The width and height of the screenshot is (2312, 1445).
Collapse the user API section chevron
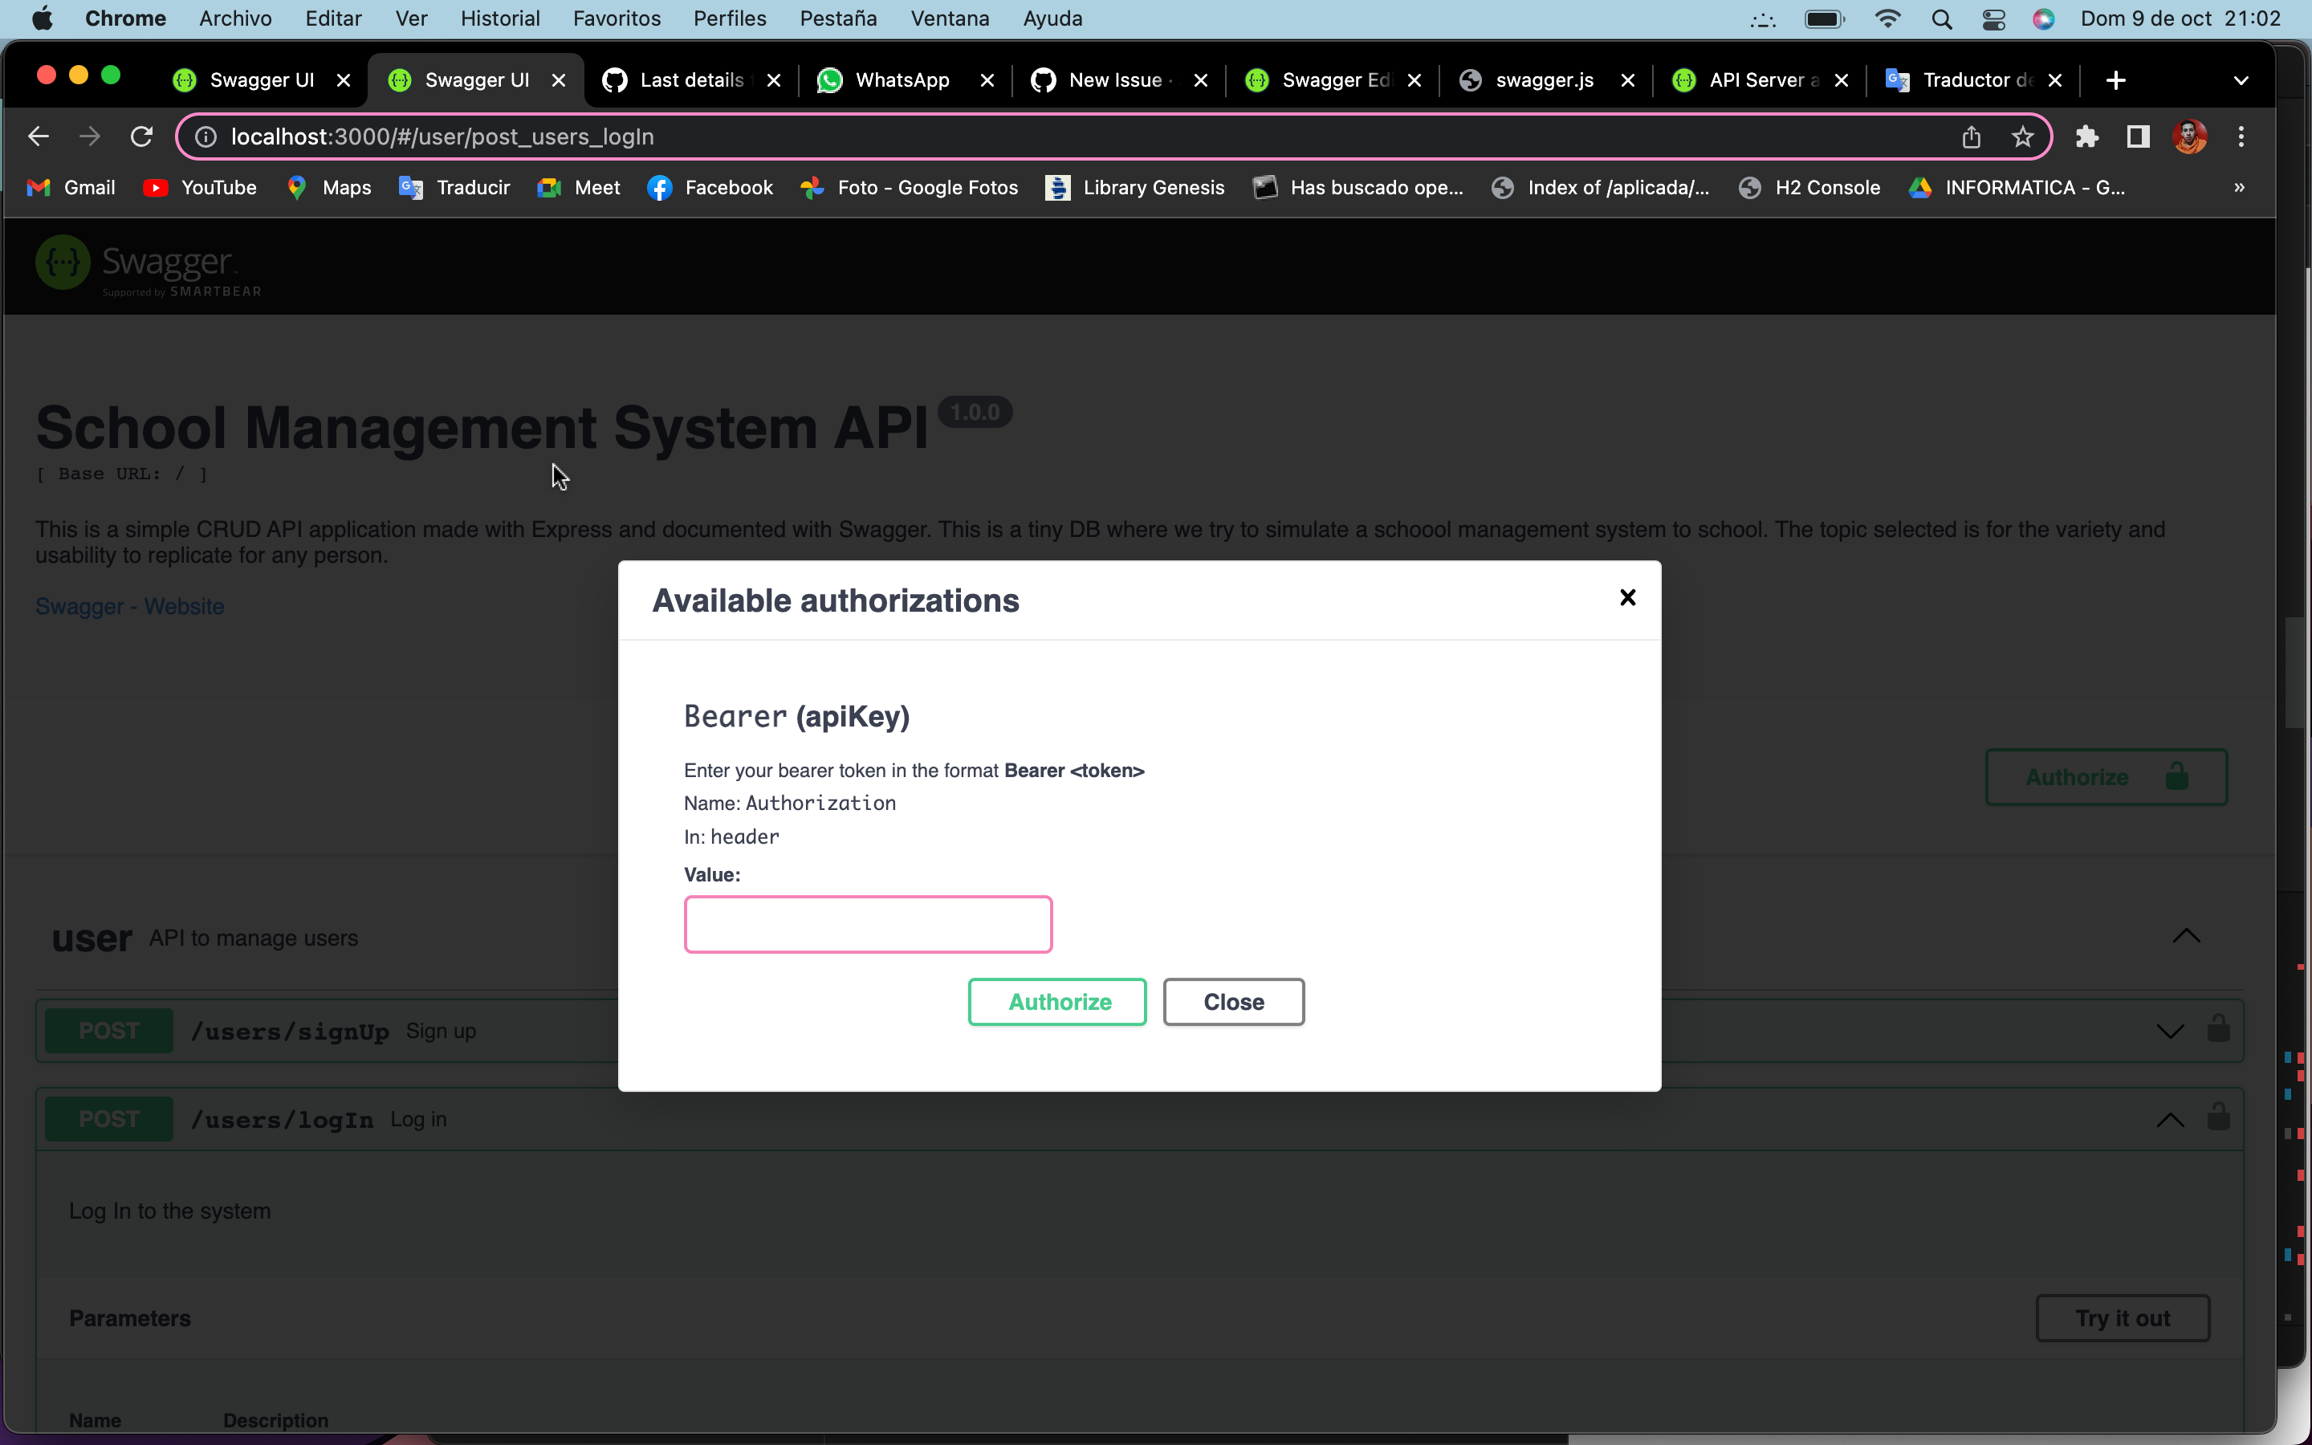(x=2186, y=937)
